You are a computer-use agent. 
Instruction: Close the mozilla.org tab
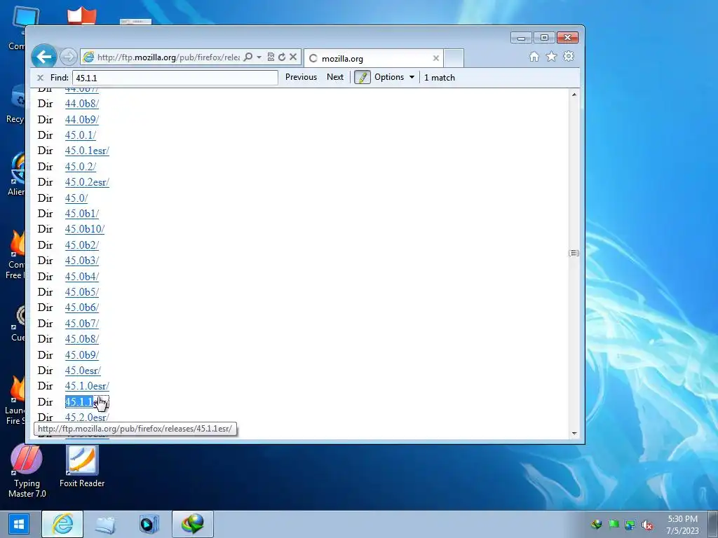point(436,58)
